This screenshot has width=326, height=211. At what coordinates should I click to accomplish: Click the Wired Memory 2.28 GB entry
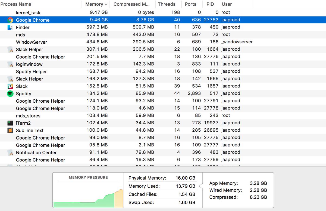(238, 190)
